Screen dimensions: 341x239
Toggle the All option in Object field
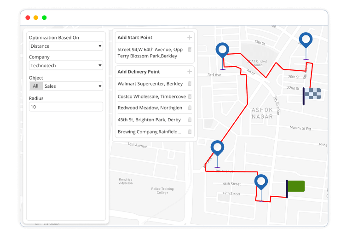[36, 86]
